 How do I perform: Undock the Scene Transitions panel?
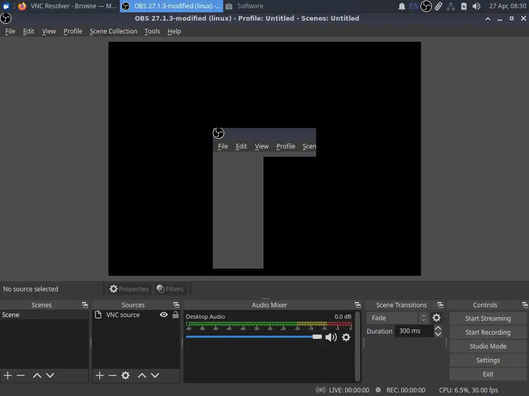440,305
